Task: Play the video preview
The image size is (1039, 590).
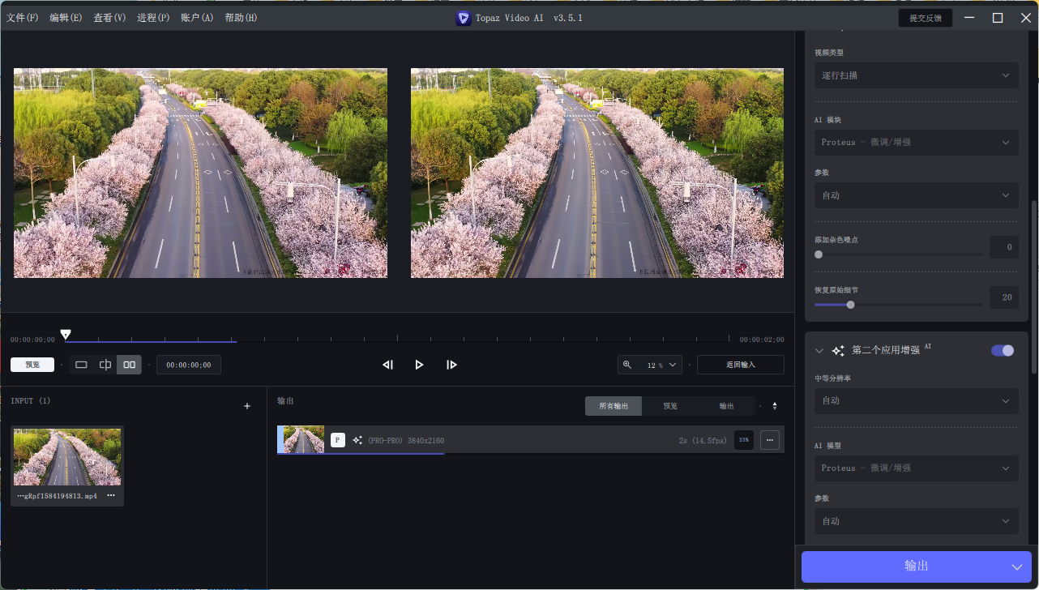Action: coord(419,365)
